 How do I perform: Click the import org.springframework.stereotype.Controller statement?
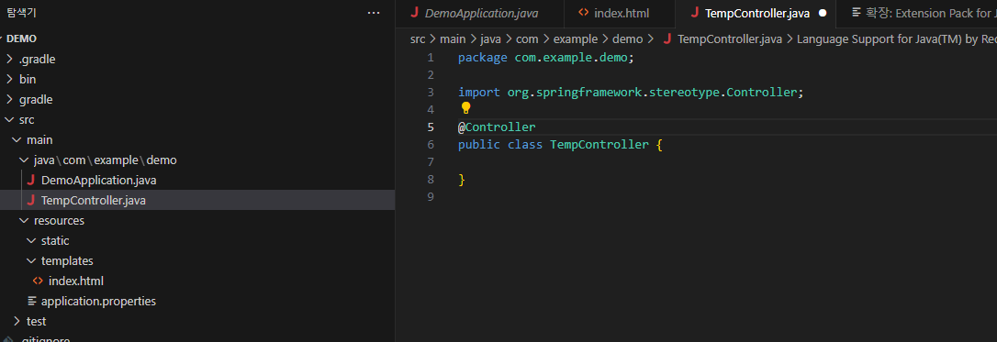pyautogui.click(x=631, y=93)
